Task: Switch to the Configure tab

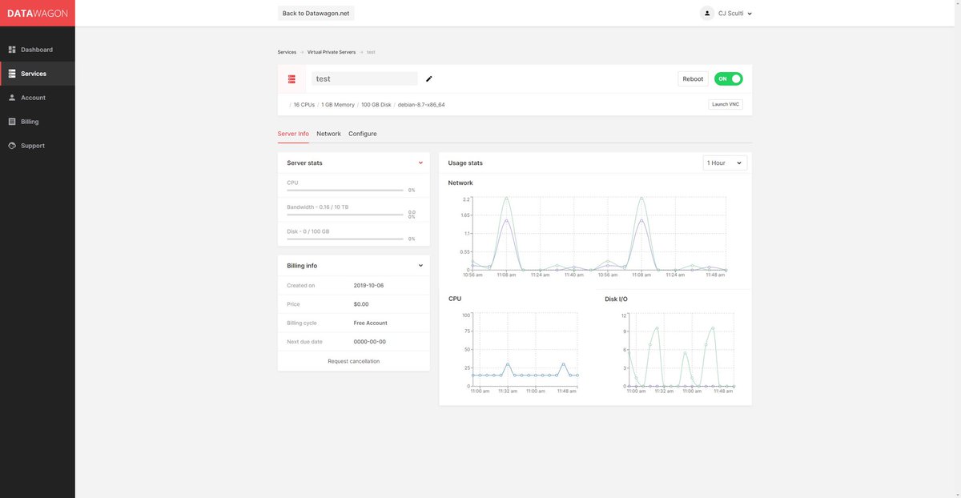Action: (363, 134)
